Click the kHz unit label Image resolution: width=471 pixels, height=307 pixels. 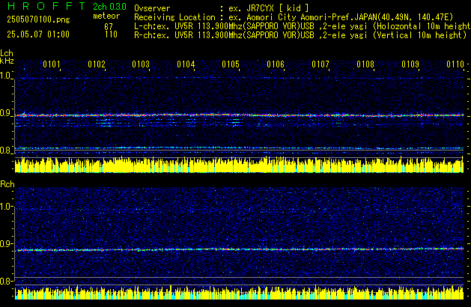7,61
